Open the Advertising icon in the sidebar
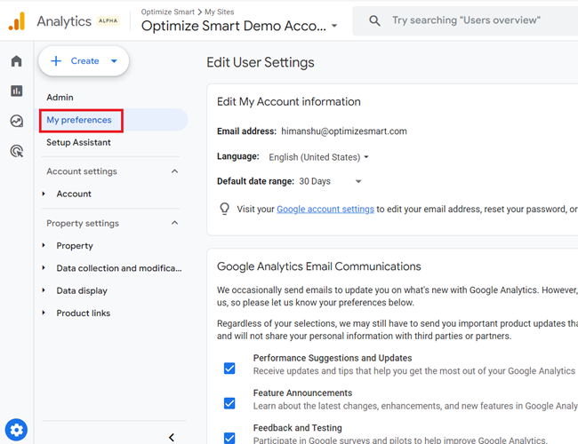The width and height of the screenshot is (578, 444). click(x=17, y=151)
